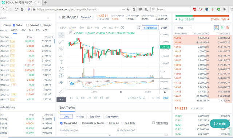
Task: Open the 15m interval dropdown
Action: point(72,28)
